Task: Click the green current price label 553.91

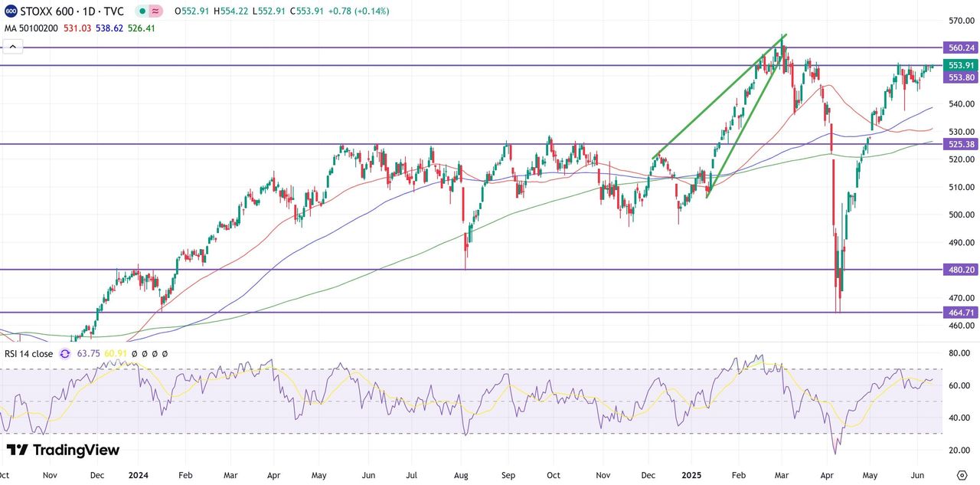Action: coord(961,66)
